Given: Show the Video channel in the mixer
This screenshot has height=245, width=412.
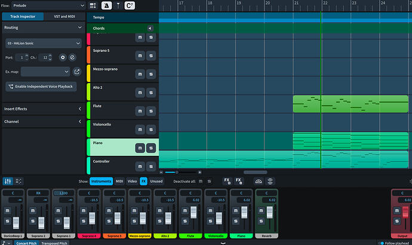Looking at the screenshot, I should (x=132, y=181).
